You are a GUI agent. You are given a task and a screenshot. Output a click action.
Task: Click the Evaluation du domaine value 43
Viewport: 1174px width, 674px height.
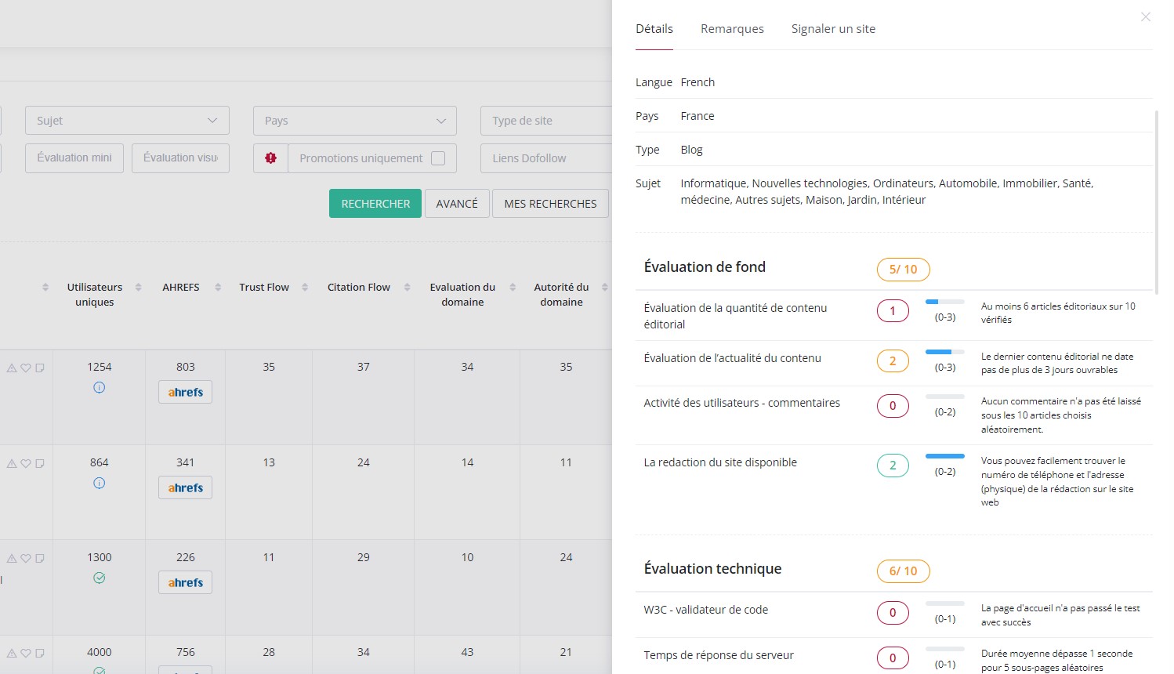(x=468, y=652)
